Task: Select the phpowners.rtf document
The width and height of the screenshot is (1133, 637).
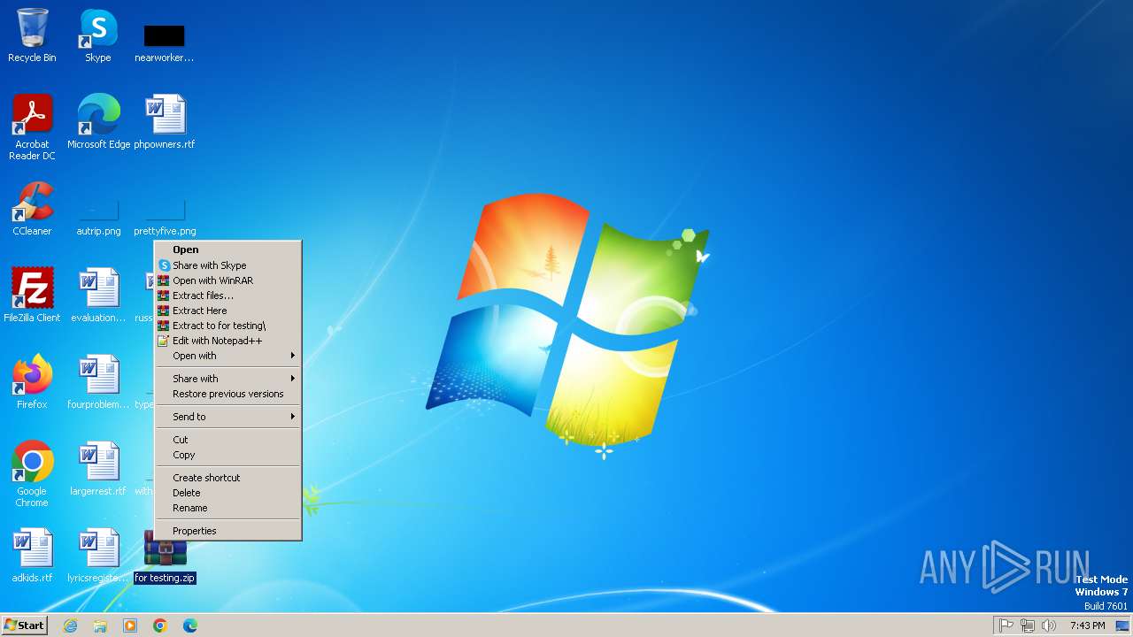Action: pyautogui.click(x=165, y=121)
